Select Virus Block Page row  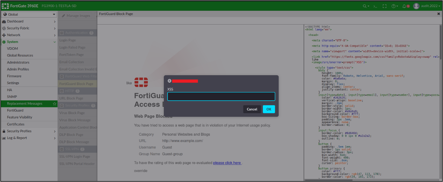(77, 113)
